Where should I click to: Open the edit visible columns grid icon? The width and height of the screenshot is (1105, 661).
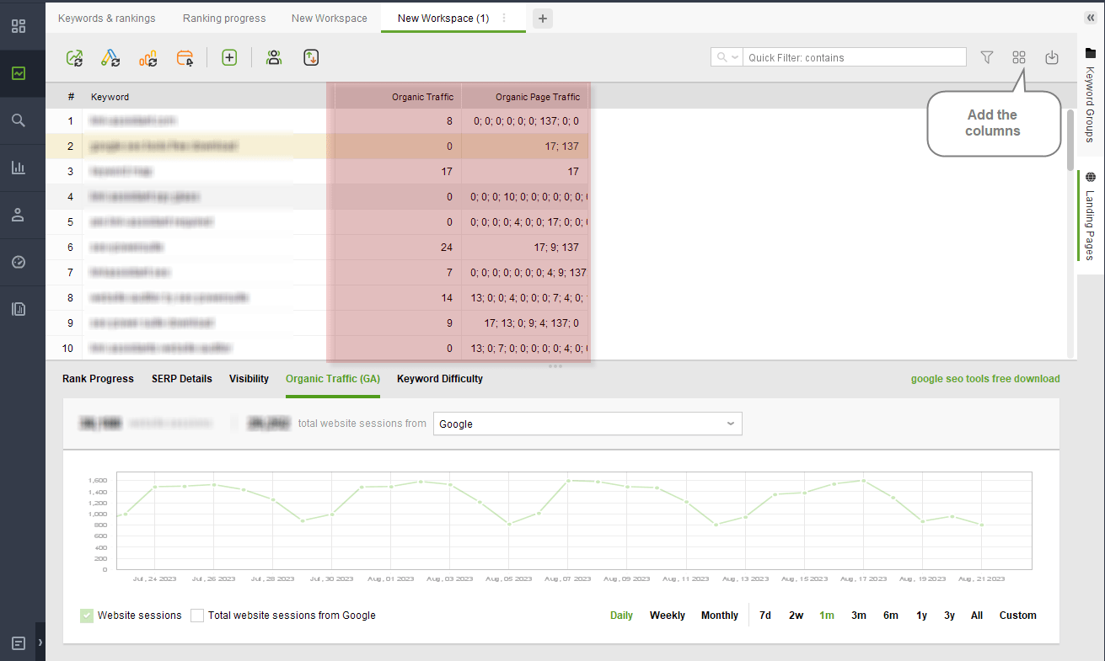pyautogui.click(x=1019, y=57)
